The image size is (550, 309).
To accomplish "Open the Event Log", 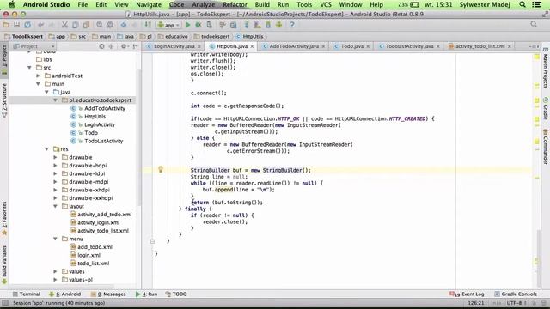I will [467, 294].
